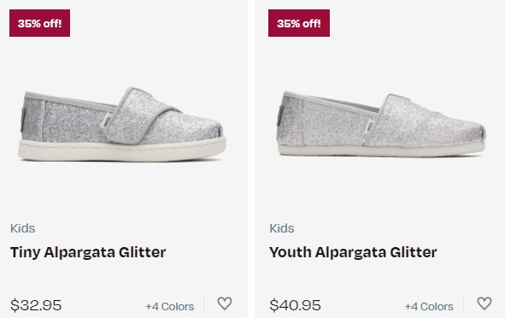The height and width of the screenshot is (318, 505).
Task: Select the Kids category label above Youth Alpargata
Action: [x=282, y=228]
